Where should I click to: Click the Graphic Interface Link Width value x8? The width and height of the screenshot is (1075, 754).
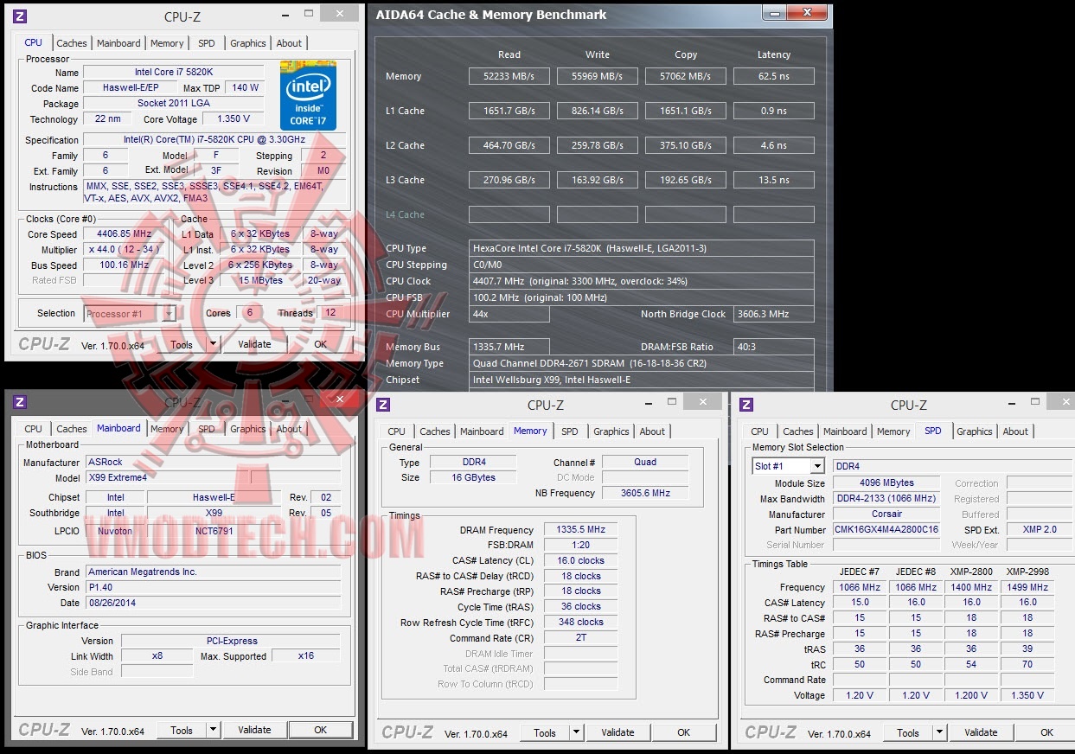click(157, 655)
